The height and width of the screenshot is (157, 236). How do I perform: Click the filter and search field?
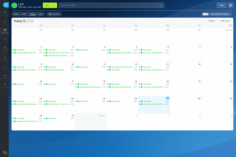pos(111,5)
